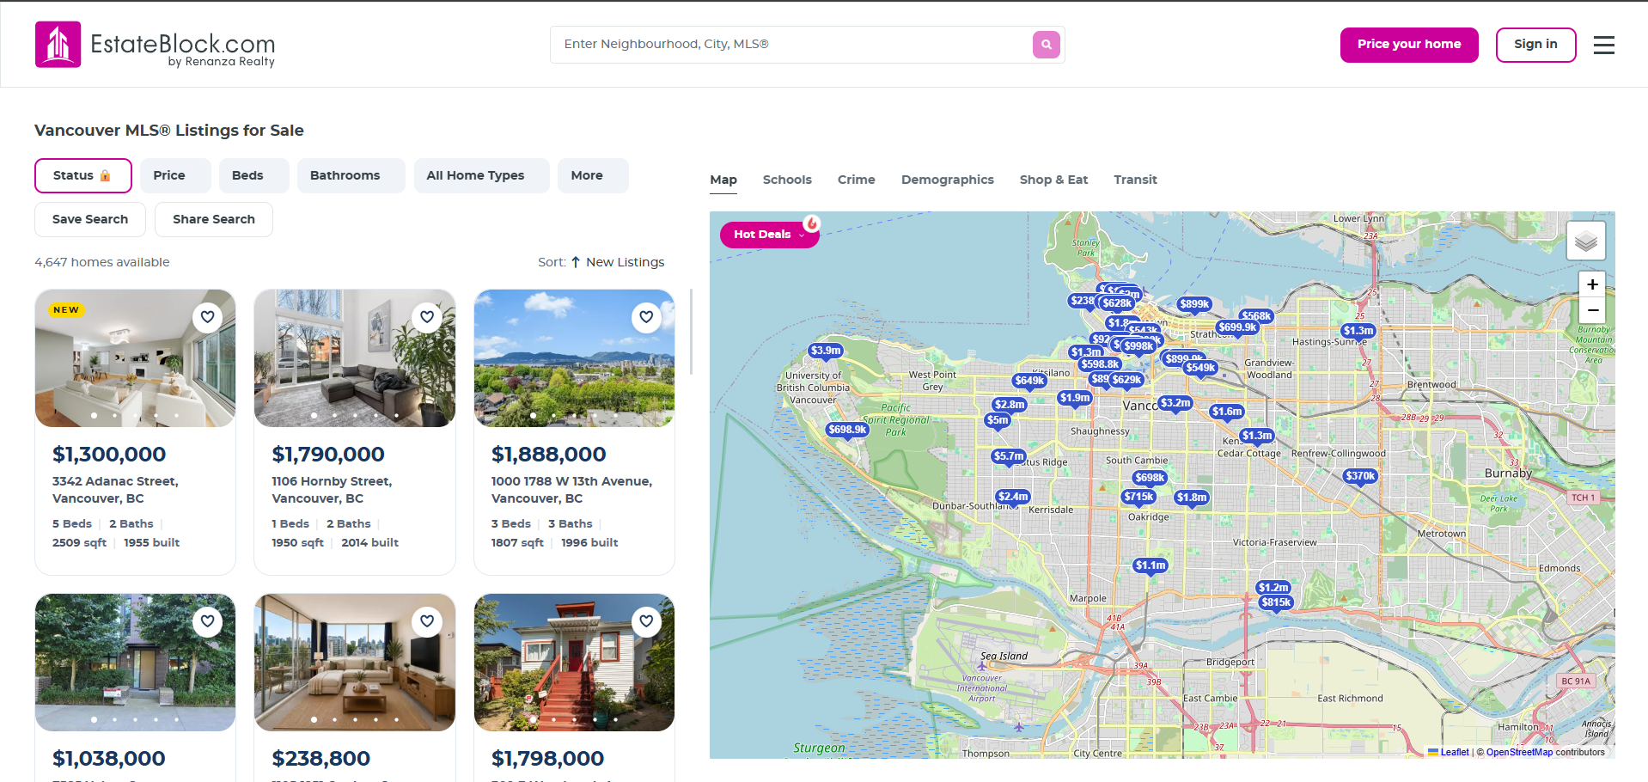This screenshot has height=782, width=1648.
Task: Open the $1,798,000 red-stairs house photo
Action: click(x=574, y=663)
